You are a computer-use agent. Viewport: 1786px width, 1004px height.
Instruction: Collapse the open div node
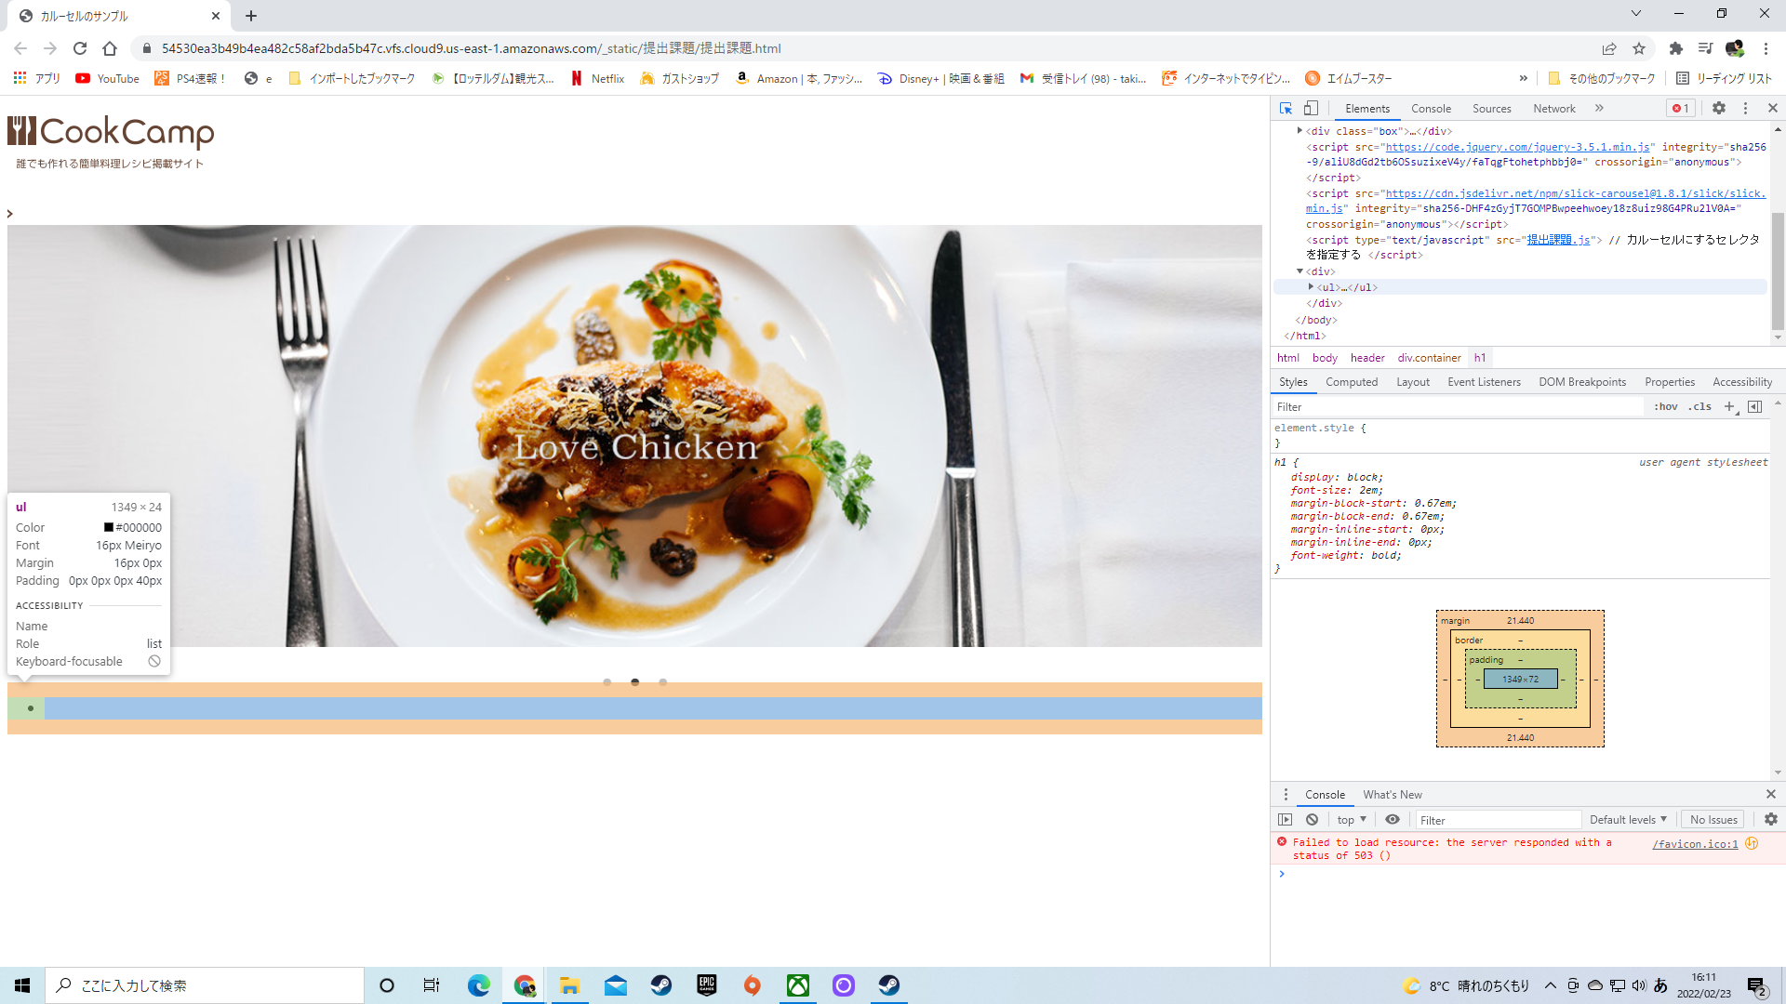click(x=1300, y=271)
